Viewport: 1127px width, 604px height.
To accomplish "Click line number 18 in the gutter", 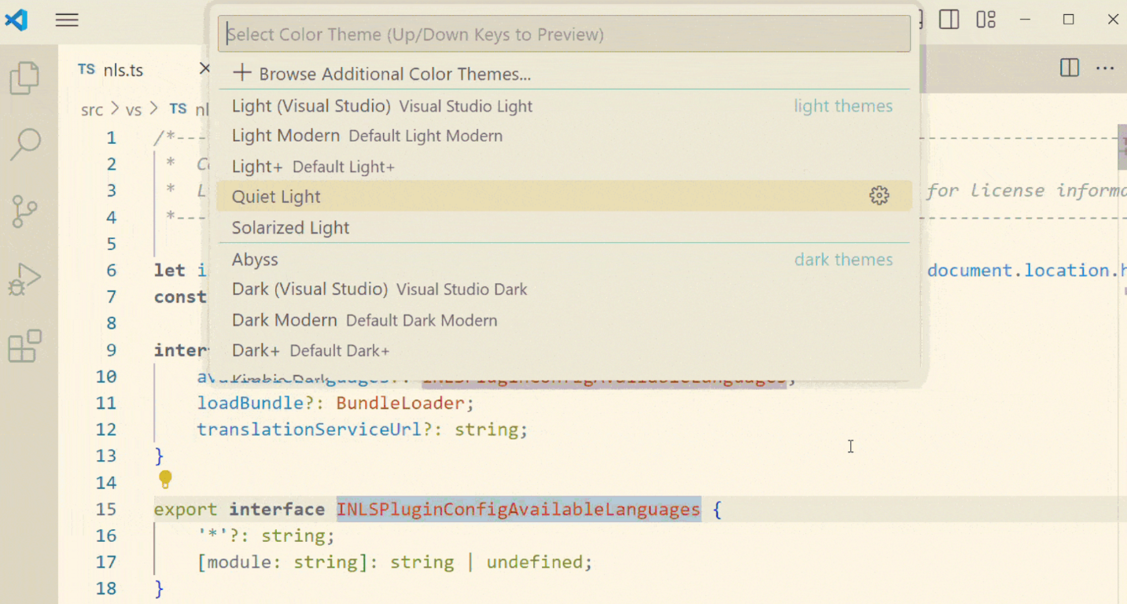I will point(106,588).
